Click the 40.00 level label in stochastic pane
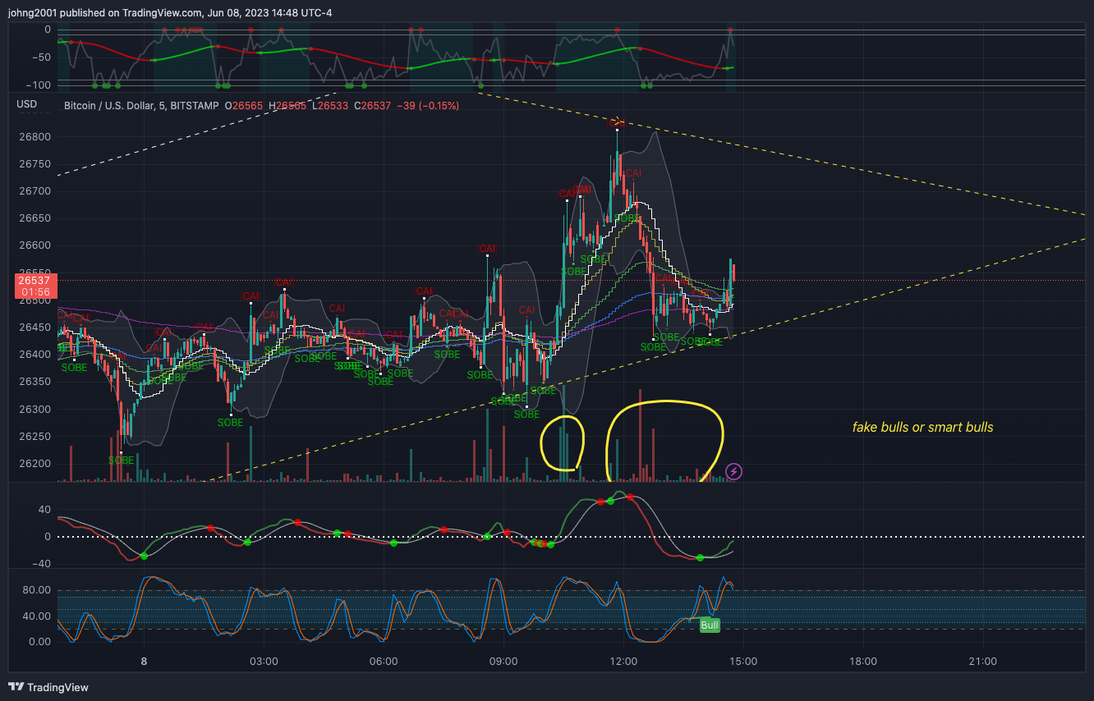 point(38,616)
